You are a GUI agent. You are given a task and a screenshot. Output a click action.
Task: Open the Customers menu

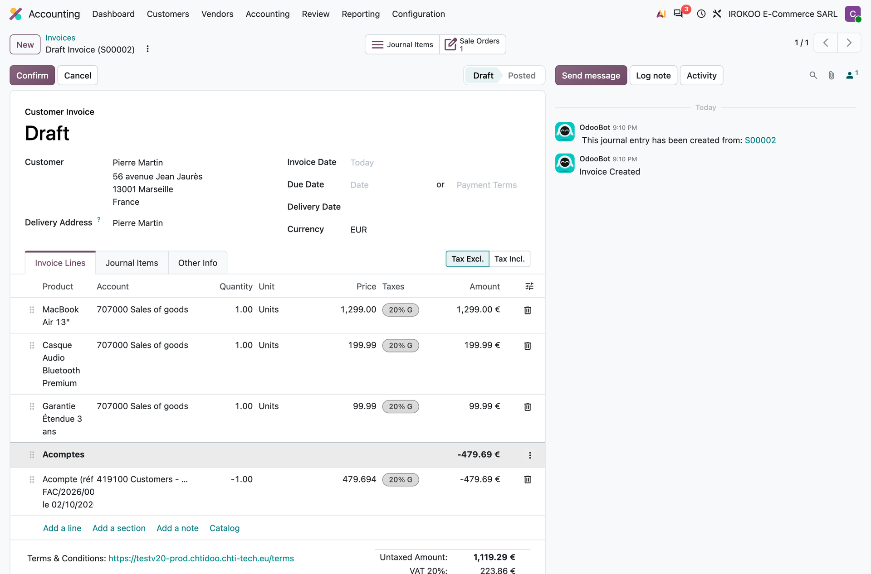(168, 14)
